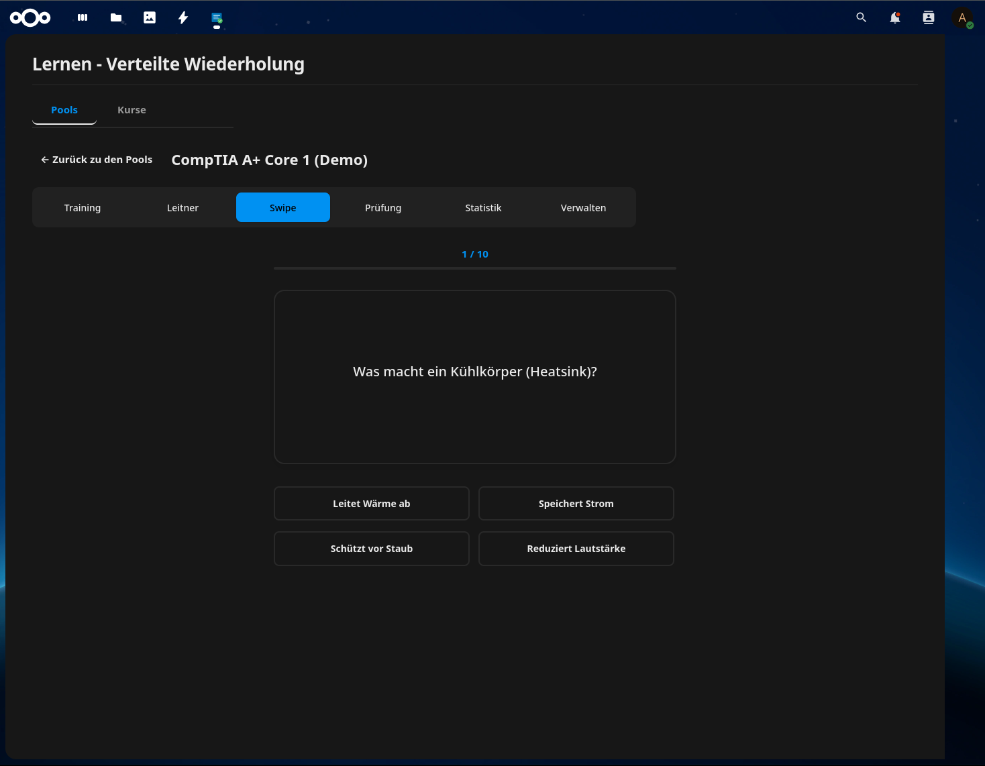Select the learning flashcards app icon
The width and height of the screenshot is (985, 766).
(216, 17)
